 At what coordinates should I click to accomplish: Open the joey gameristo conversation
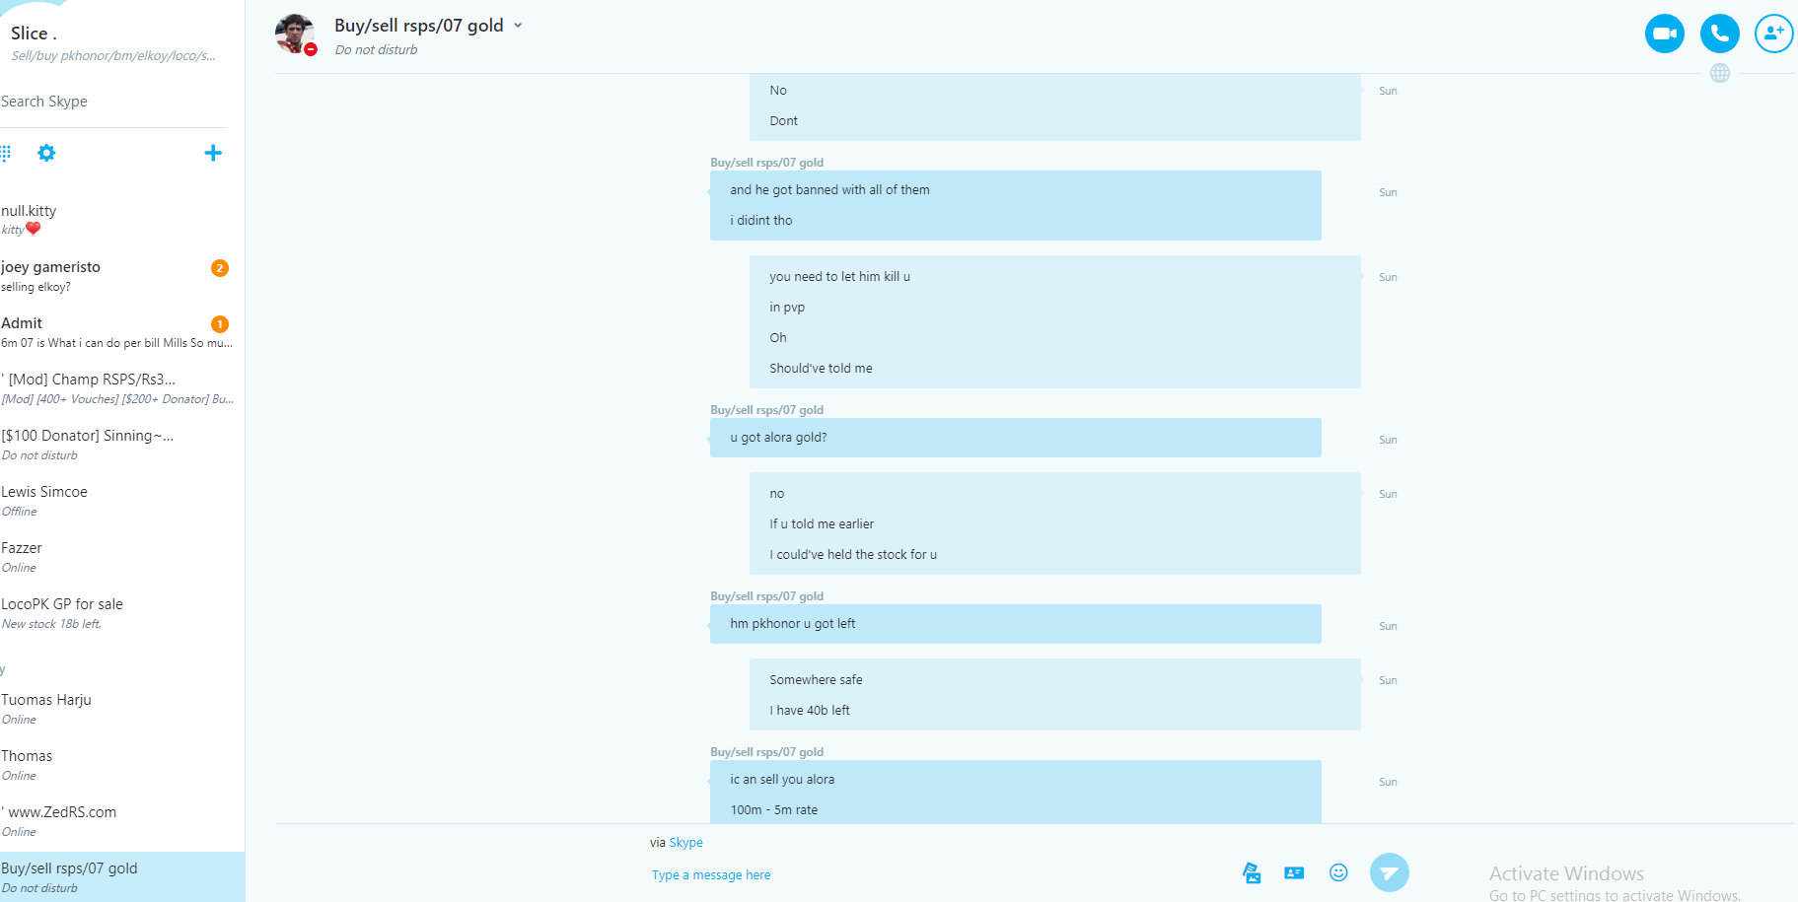point(118,276)
